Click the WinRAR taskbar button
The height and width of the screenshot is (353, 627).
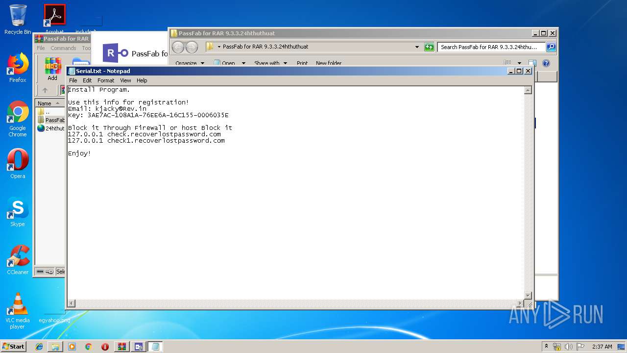[121, 347]
